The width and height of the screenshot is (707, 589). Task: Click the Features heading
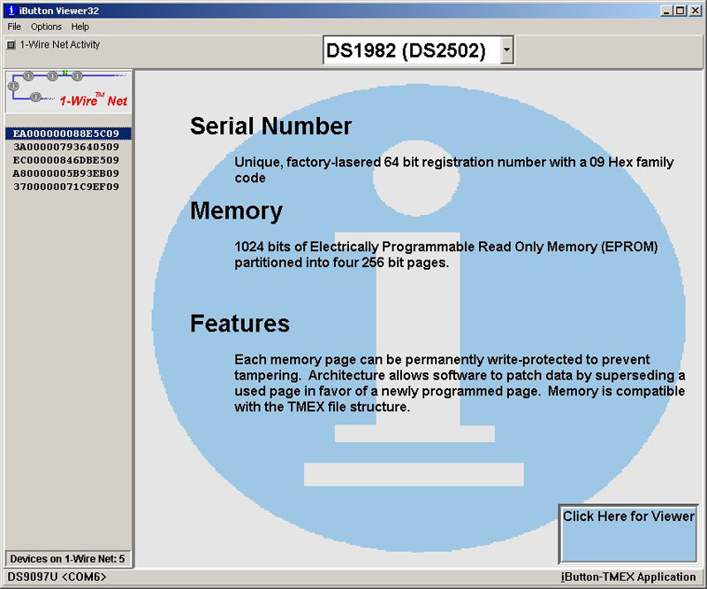point(239,323)
